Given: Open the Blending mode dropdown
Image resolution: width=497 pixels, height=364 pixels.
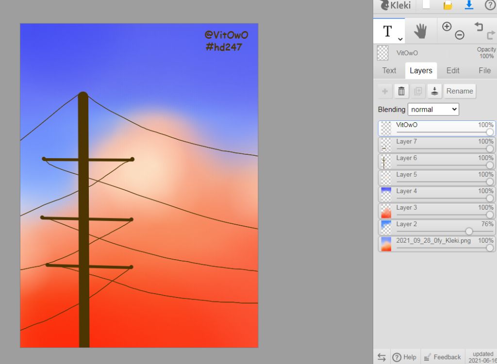Looking at the screenshot, I should 433,109.
